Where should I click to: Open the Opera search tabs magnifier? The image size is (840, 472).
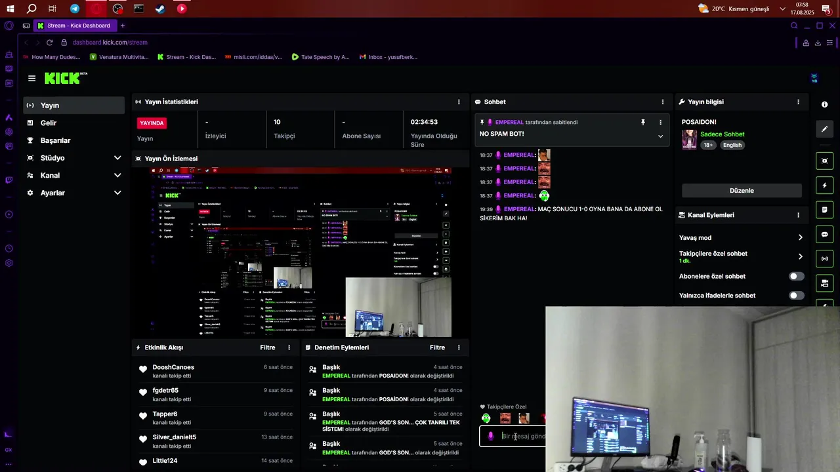794,26
